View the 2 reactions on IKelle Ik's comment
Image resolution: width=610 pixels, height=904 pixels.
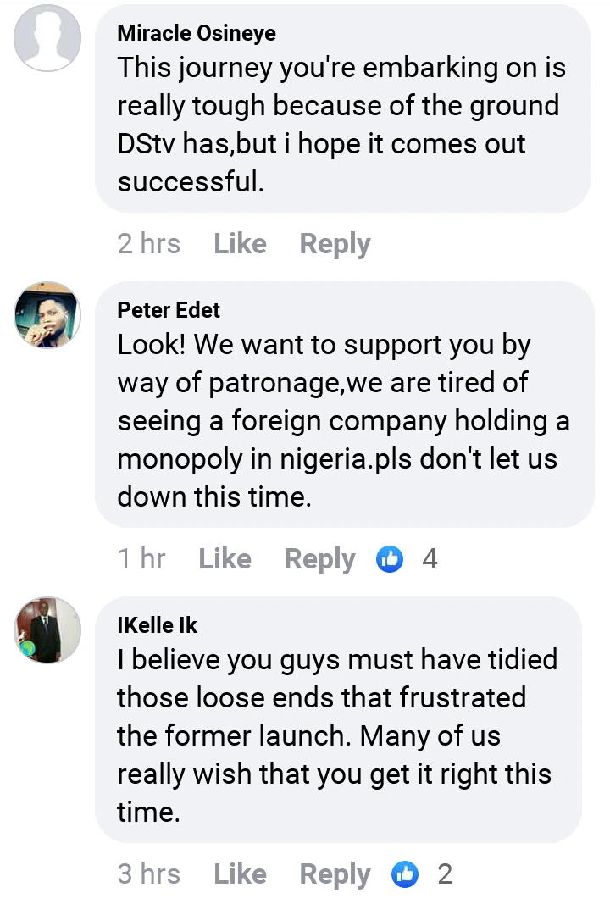445,874
